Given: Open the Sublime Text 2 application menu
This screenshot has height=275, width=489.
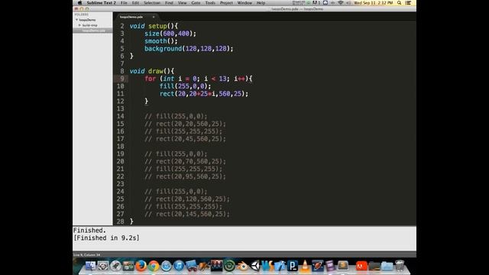Looking at the screenshot, I should click(101, 3).
